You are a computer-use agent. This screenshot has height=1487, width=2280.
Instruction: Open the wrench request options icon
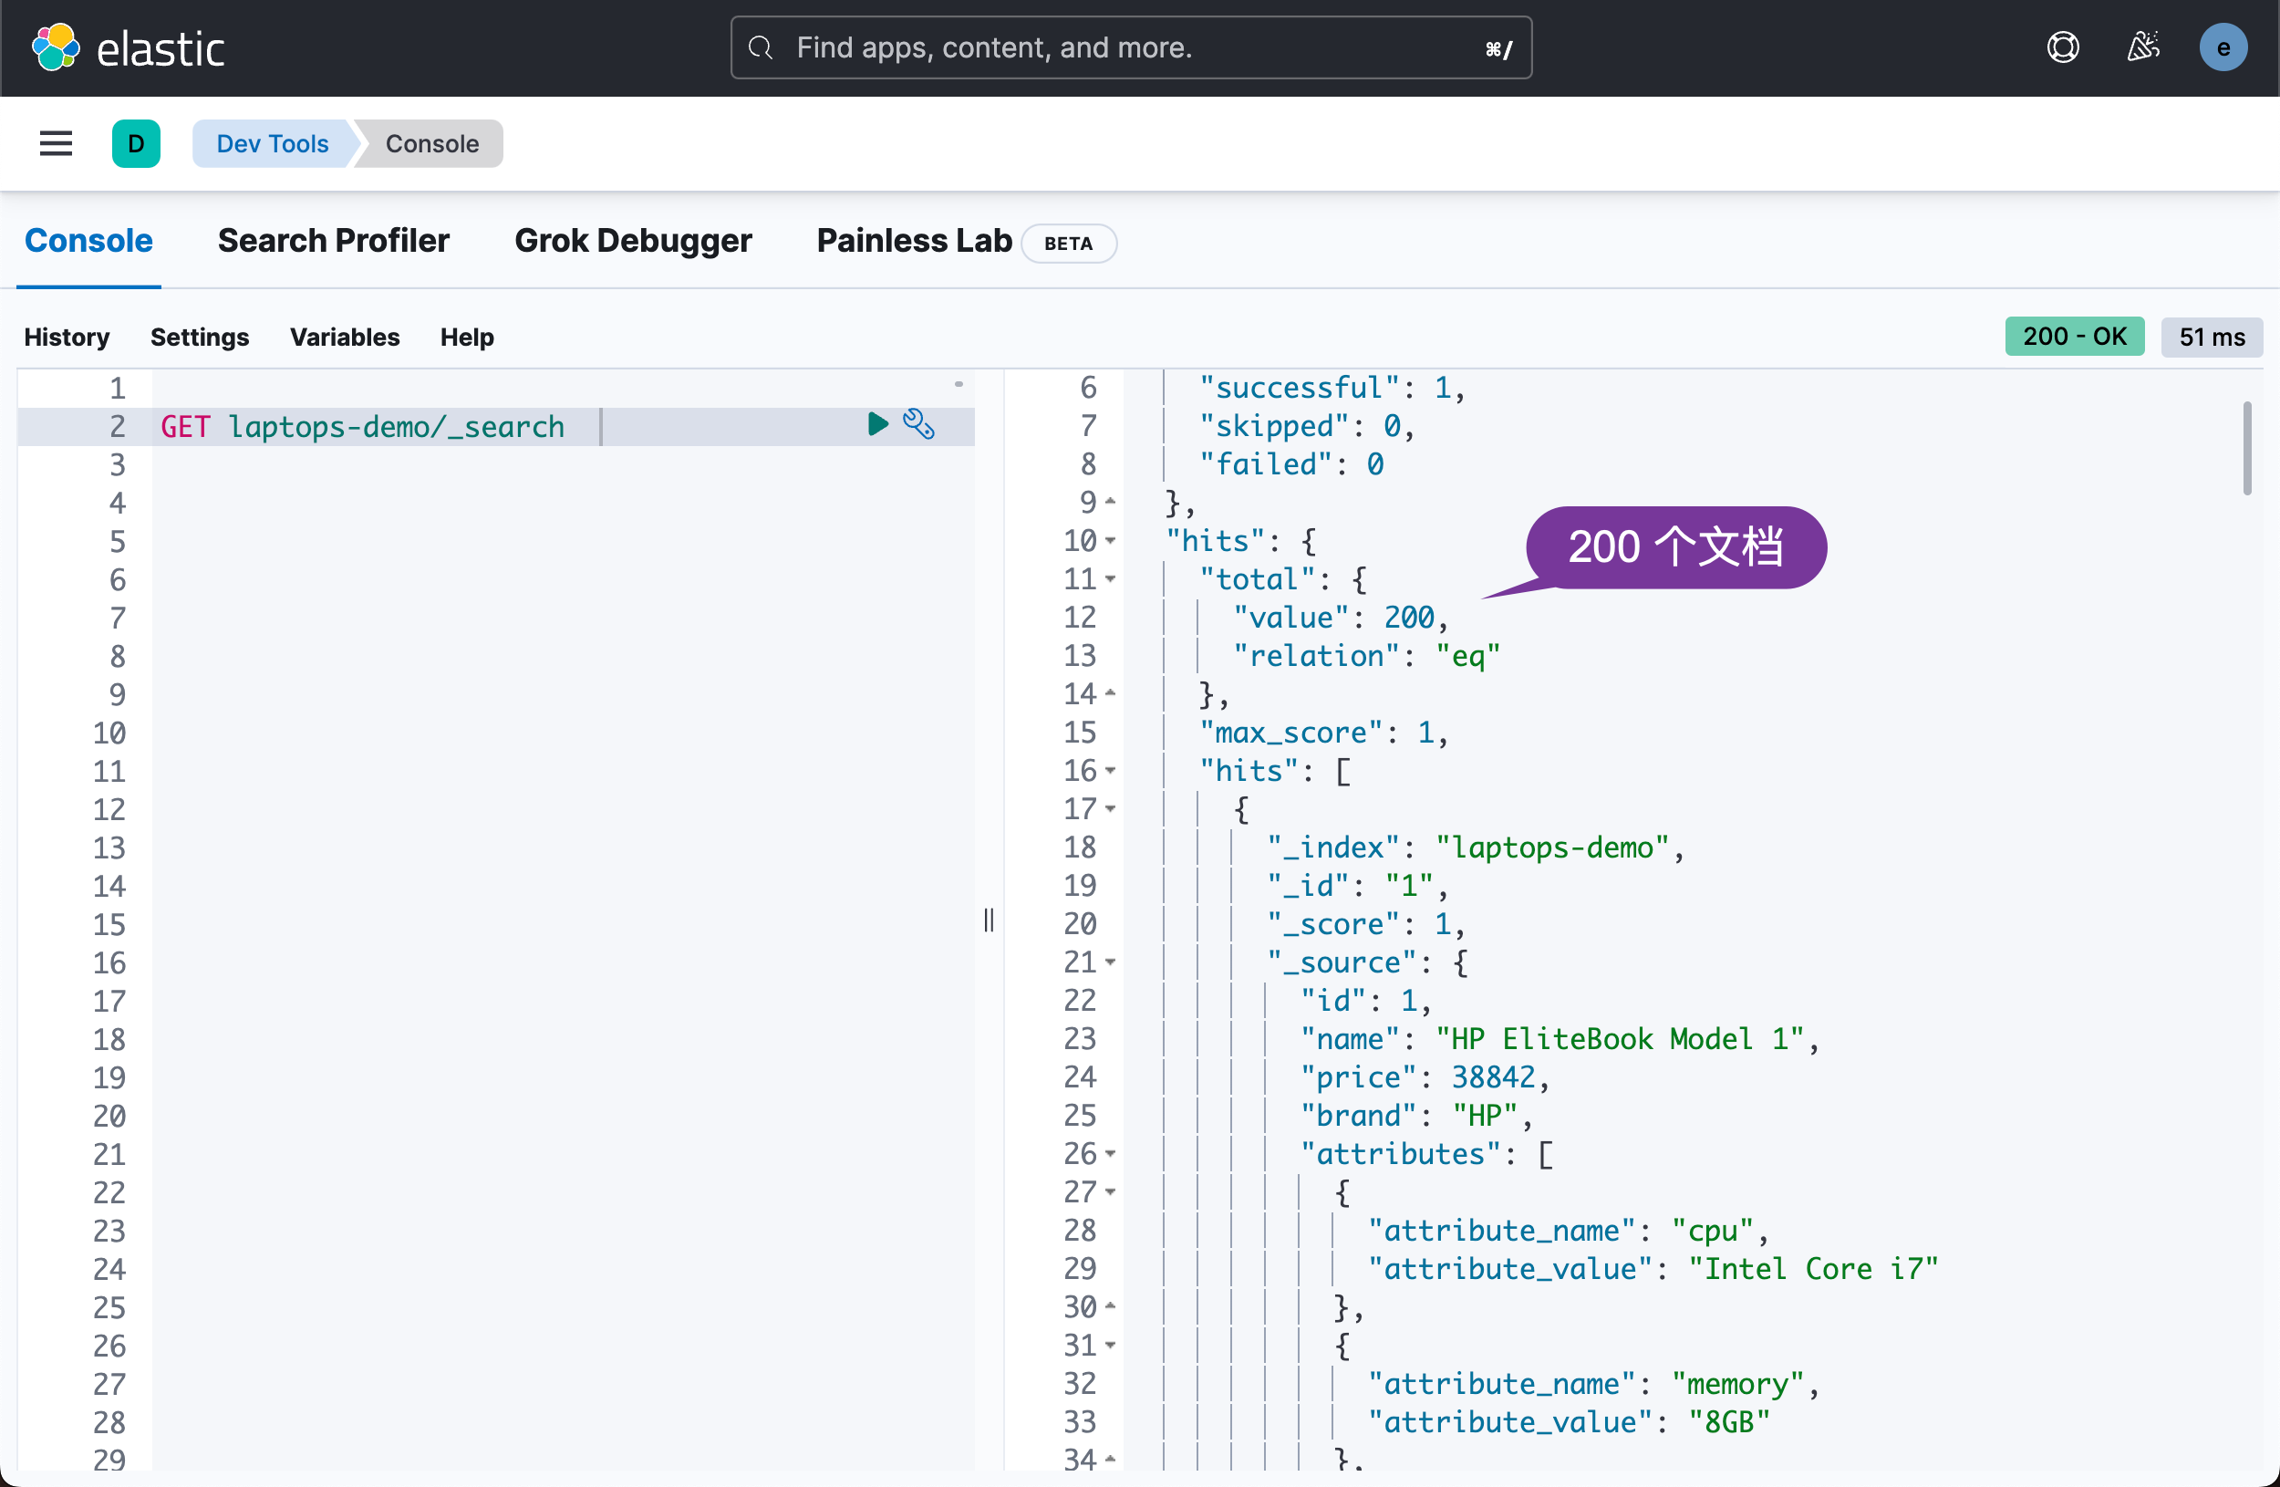point(917,424)
